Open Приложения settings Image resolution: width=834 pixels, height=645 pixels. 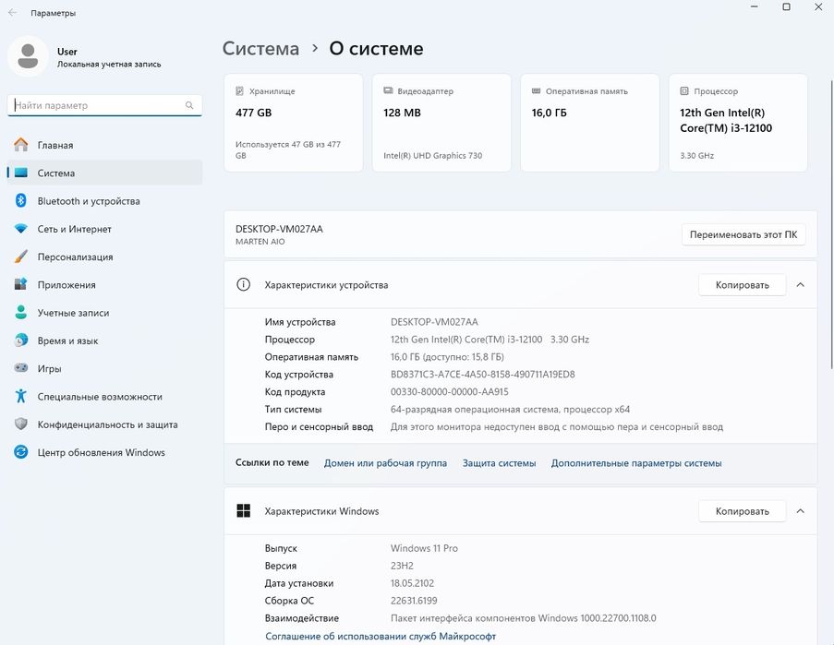coord(104,285)
